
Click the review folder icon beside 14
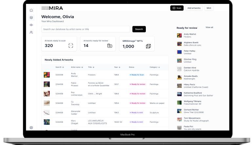pos(110,46)
